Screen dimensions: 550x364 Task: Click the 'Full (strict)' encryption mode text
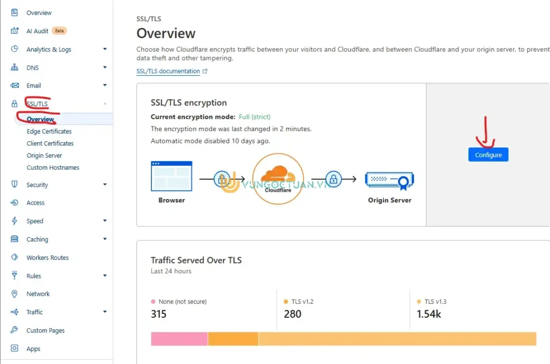click(x=255, y=117)
